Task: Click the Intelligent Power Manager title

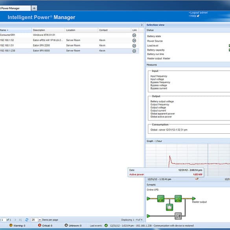Action: point(41,17)
